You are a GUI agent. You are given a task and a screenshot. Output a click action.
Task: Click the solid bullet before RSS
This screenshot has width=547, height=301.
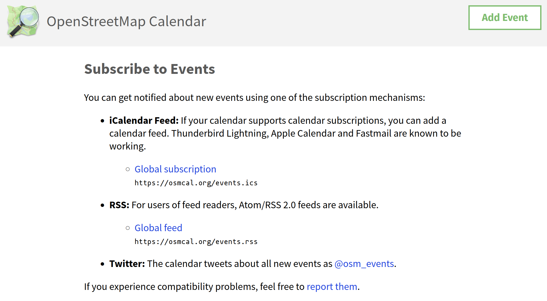[x=102, y=205]
